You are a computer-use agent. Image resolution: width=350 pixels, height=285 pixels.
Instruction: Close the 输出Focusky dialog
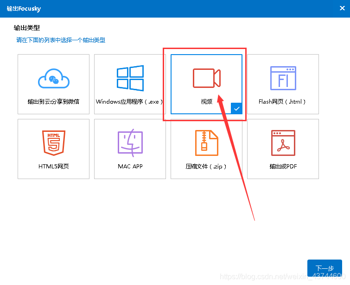[x=342, y=8]
